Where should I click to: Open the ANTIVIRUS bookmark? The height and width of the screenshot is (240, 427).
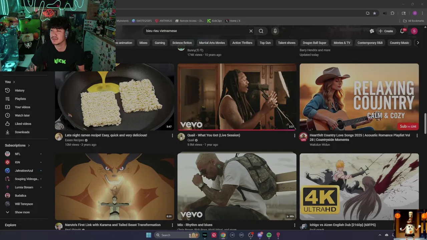[163, 21]
